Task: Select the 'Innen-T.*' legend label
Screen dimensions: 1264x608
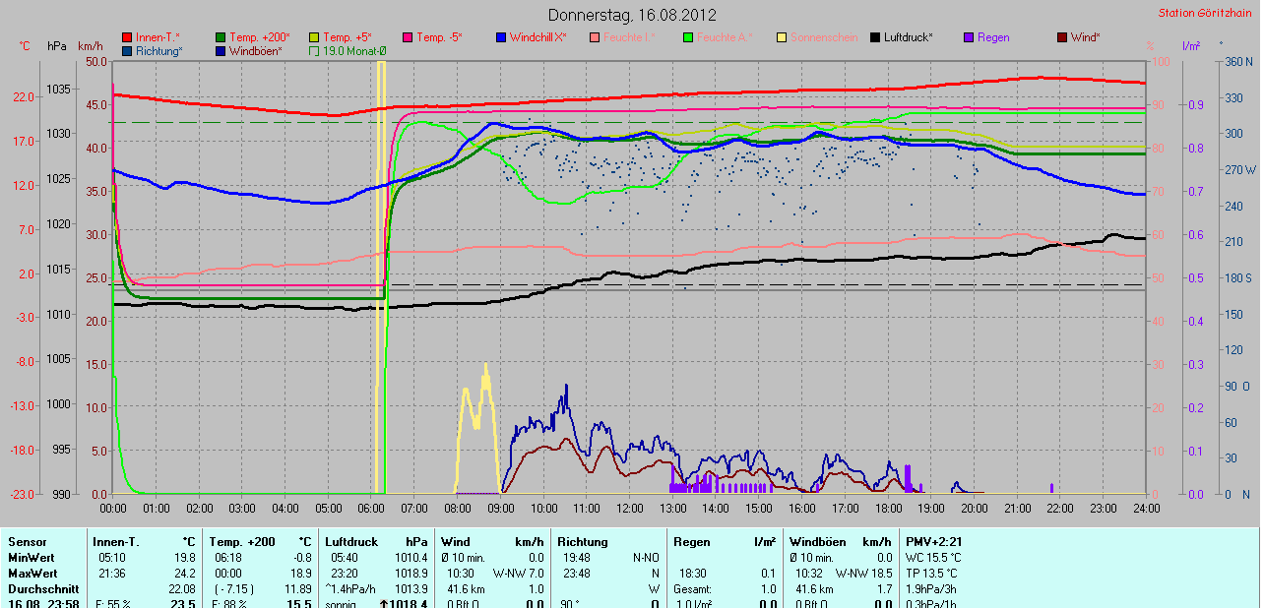Action: [x=158, y=37]
